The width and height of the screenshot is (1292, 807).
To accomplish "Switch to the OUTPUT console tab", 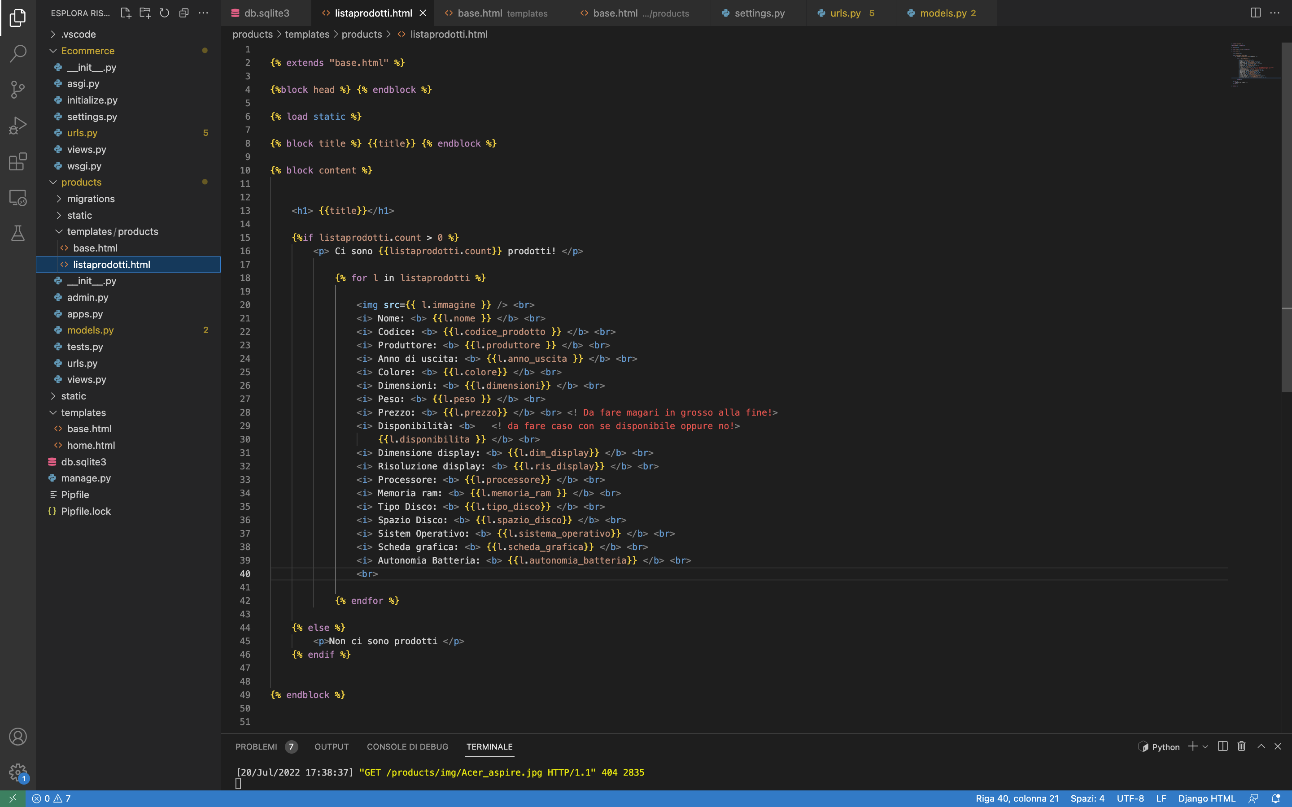I will click(331, 746).
